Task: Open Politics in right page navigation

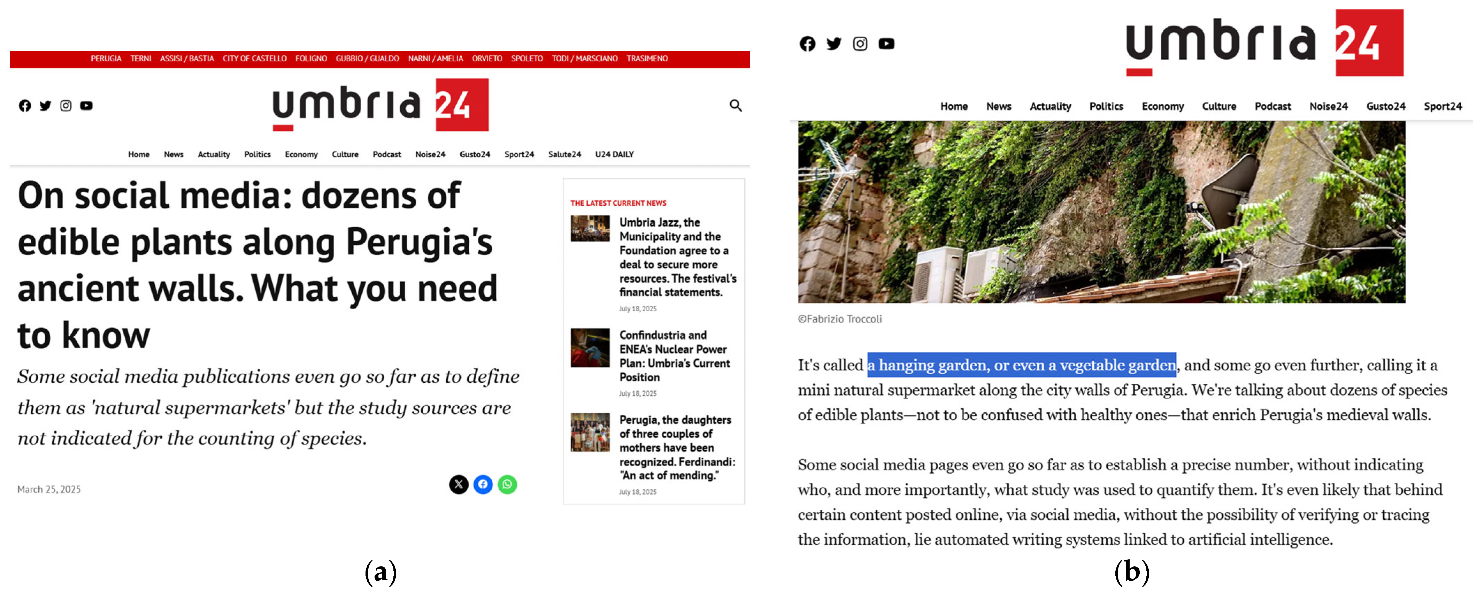Action: 1107,107
